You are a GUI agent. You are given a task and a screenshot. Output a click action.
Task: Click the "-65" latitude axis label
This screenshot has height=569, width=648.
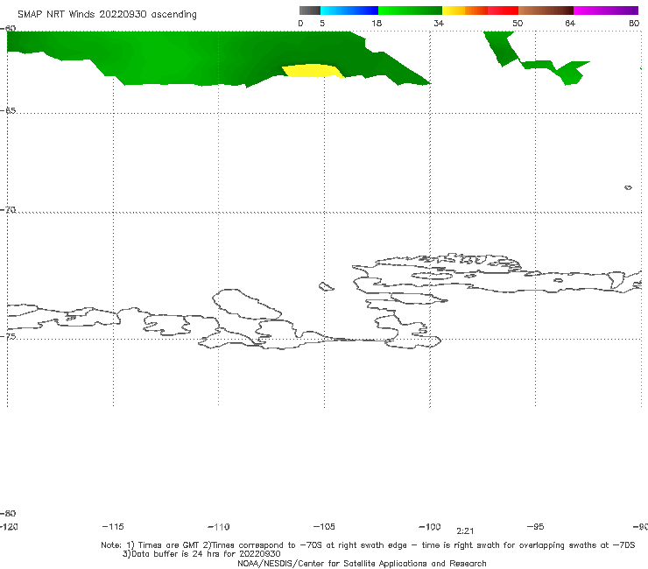[x=8, y=111]
